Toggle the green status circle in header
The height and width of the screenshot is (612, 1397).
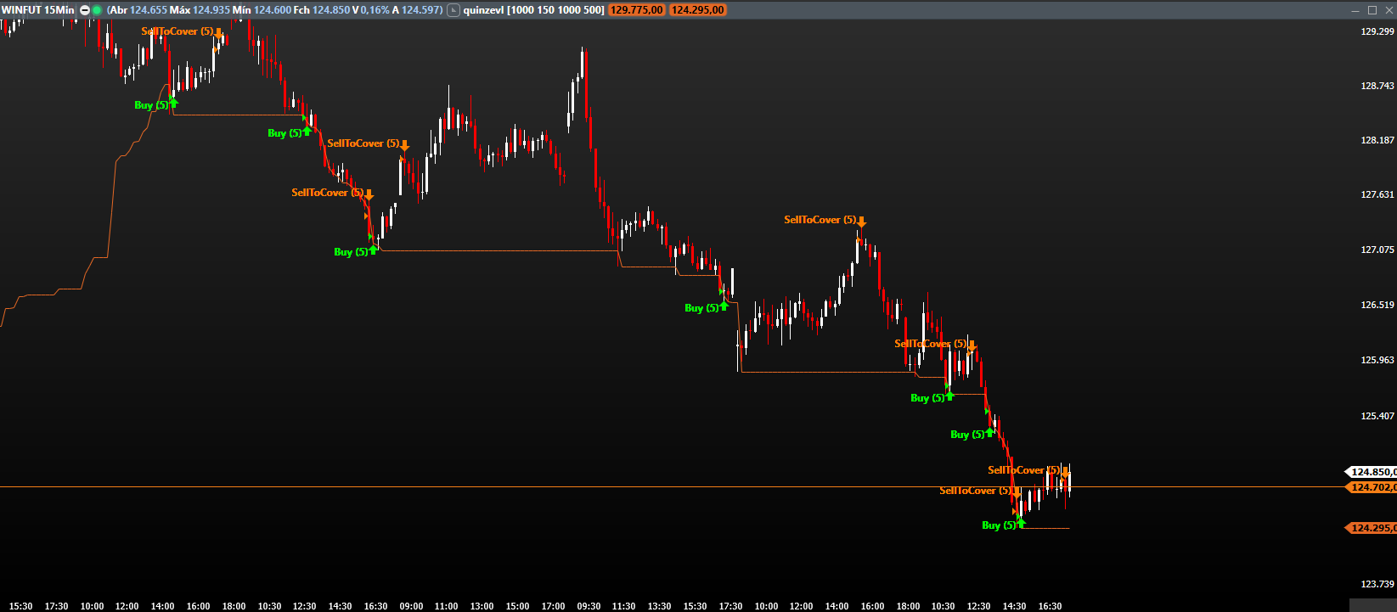[97, 10]
